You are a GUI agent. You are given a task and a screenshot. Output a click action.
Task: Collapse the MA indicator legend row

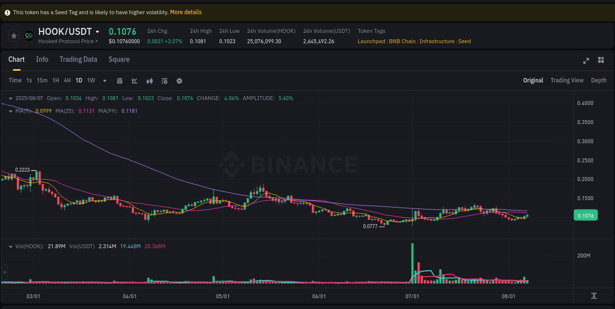tap(11, 111)
